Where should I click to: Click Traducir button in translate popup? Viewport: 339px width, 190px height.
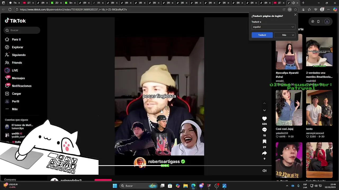[262, 35]
